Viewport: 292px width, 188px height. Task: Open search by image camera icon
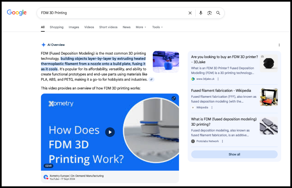[x=210, y=13]
